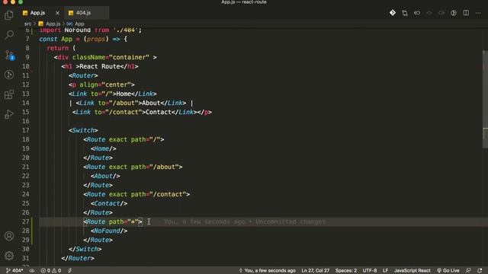
Task: Open changes compare icon in editor toolbar
Action: click(405, 13)
